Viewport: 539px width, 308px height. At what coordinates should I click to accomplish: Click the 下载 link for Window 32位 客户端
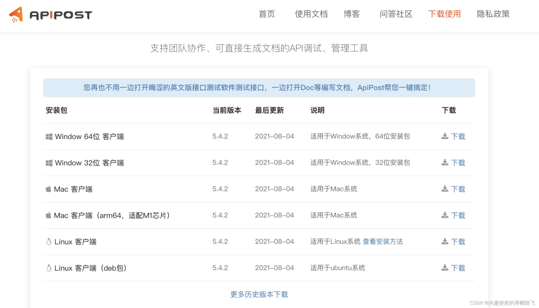point(458,162)
